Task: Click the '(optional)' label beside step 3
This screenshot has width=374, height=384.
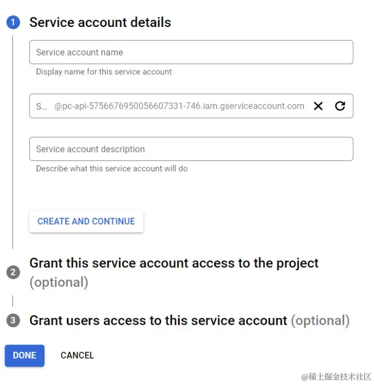Action: (320, 320)
